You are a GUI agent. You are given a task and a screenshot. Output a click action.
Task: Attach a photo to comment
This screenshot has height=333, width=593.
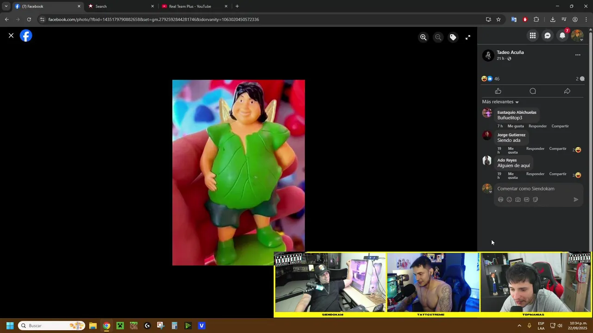click(518, 200)
